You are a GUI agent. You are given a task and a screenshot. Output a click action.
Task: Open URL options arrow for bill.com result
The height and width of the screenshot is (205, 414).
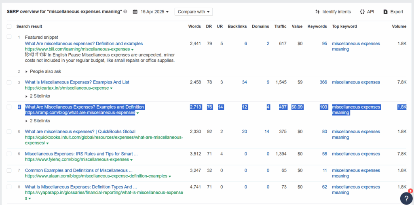(x=132, y=50)
